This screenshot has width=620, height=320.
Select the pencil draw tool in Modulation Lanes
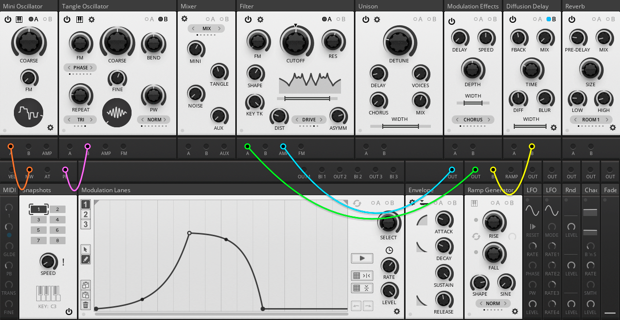(x=86, y=259)
